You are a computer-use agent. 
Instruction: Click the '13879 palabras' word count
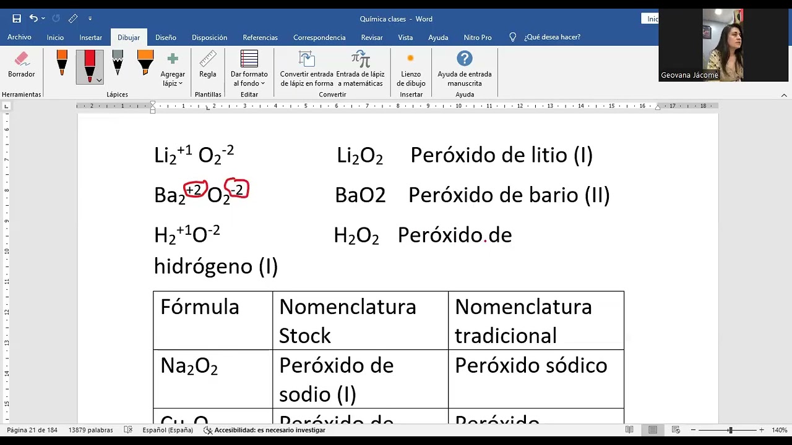[x=90, y=430]
